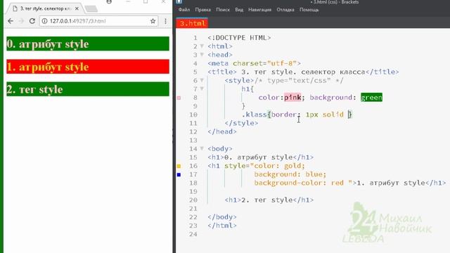Open the Файл menu in Brackets

(184, 9)
